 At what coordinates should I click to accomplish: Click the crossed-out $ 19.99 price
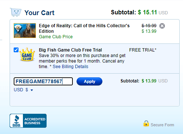pos(149,26)
